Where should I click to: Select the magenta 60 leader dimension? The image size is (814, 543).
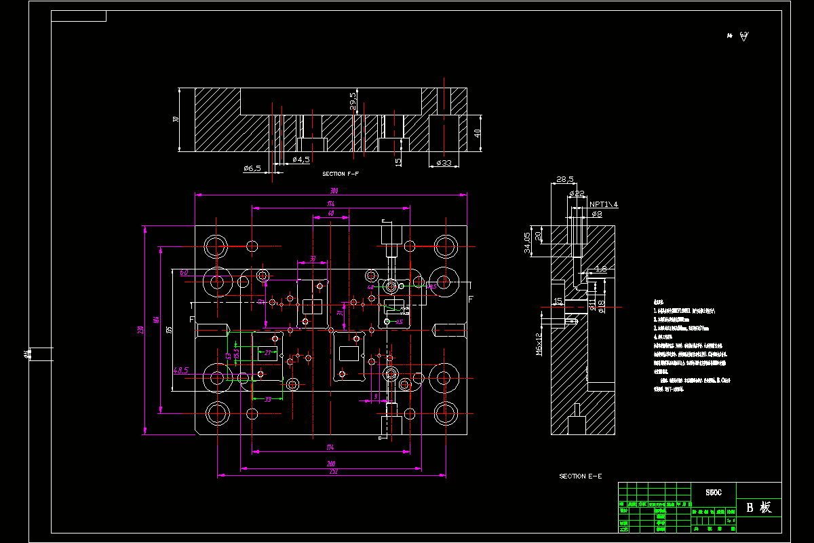coord(184,273)
